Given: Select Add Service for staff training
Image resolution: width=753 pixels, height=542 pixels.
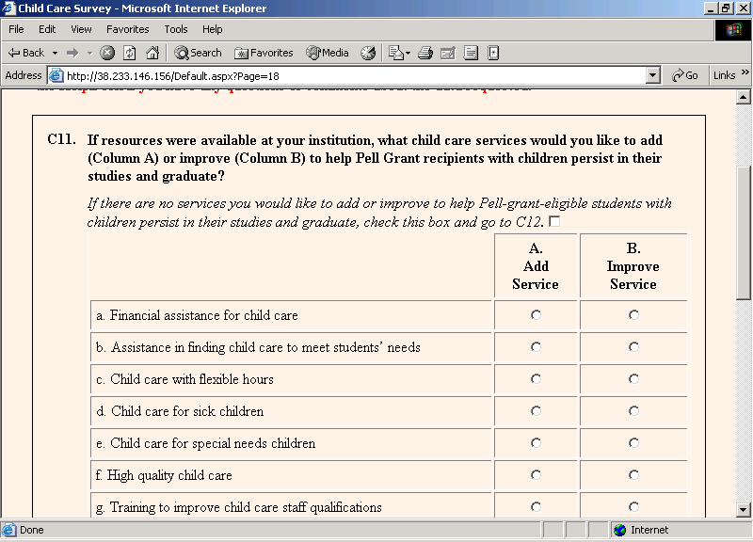Looking at the screenshot, I should 536,506.
